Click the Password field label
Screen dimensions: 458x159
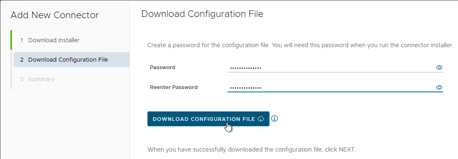(x=162, y=67)
